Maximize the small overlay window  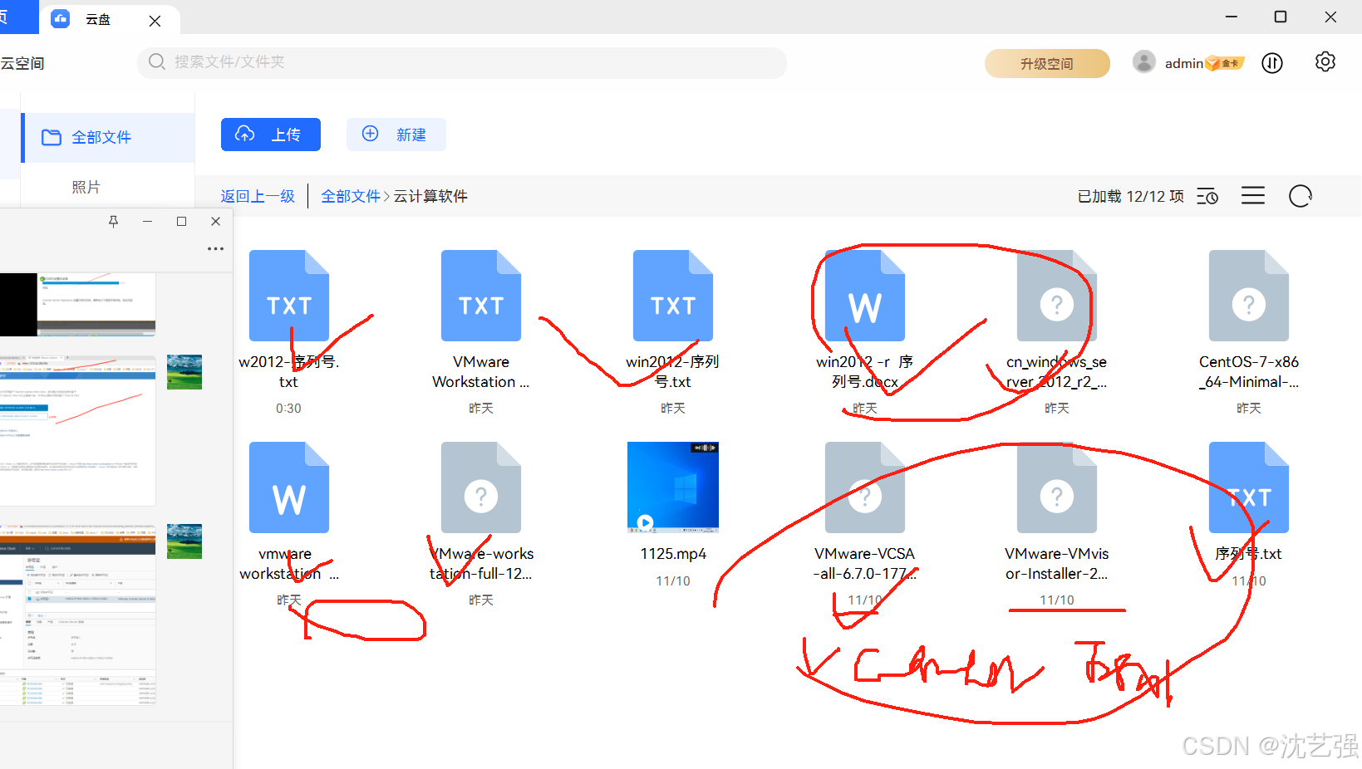point(181,222)
